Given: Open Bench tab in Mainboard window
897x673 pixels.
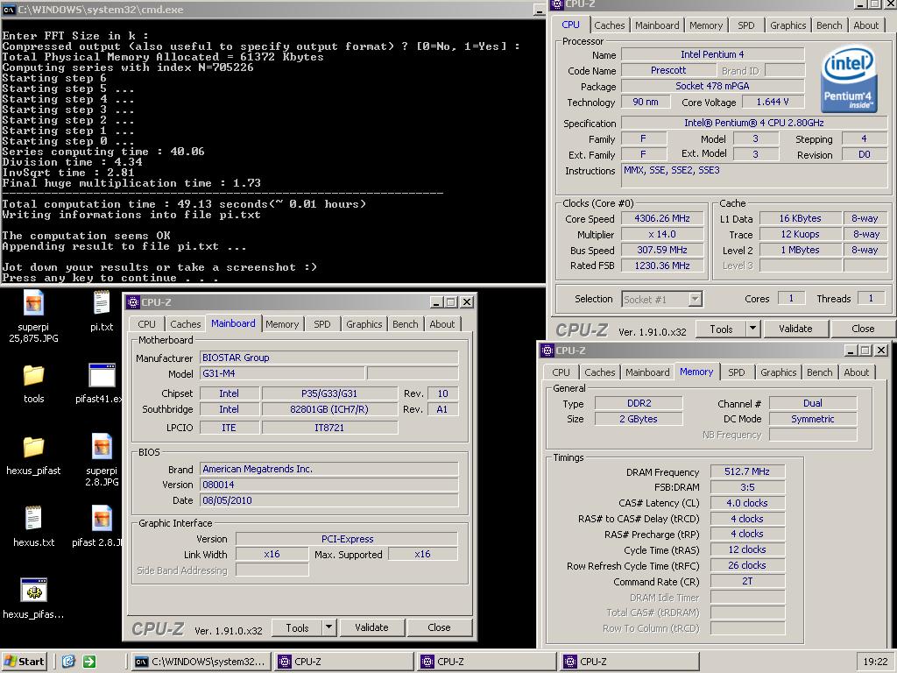Looking at the screenshot, I should [x=405, y=324].
